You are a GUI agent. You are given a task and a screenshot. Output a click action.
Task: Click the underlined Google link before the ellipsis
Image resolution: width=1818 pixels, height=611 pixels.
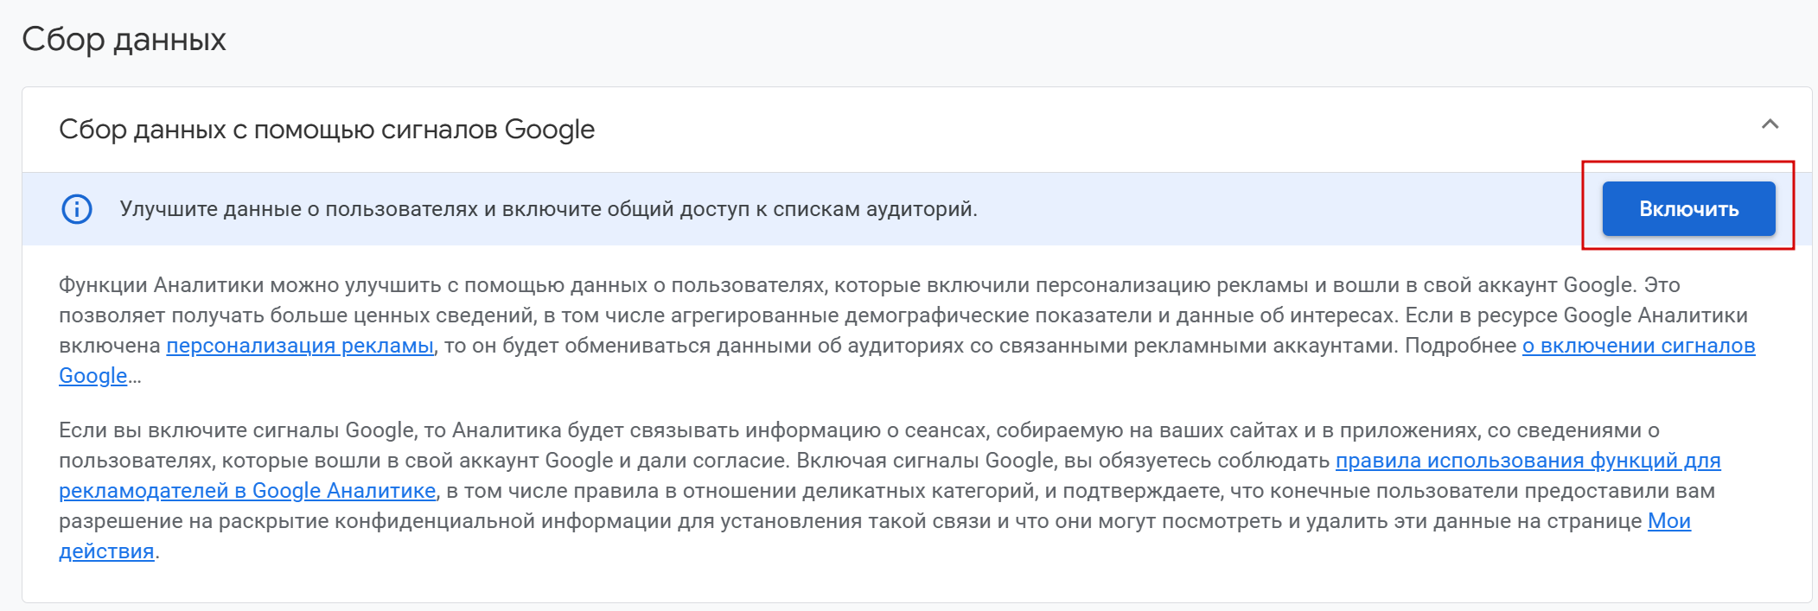pos(92,376)
